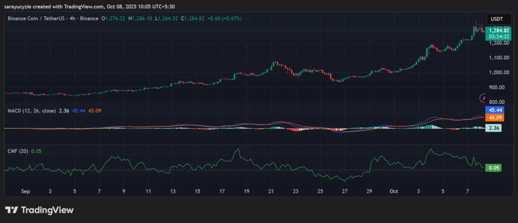The width and height of the screenshot is (518, 223).
Task: Click the +8.60 (+0.67%) change value
Action: click(223, 19)
